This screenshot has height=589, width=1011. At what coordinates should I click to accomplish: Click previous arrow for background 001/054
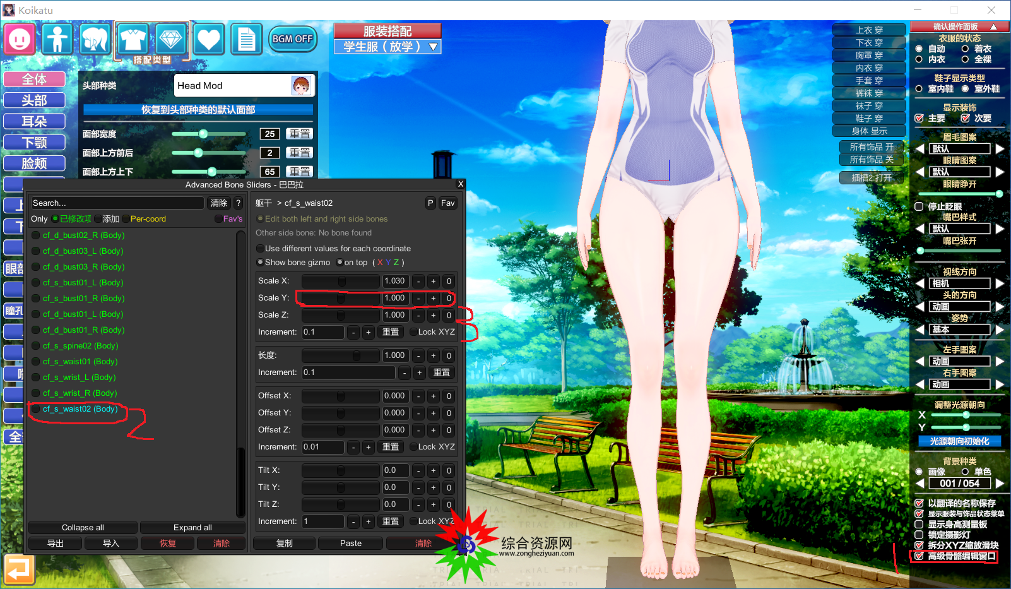coord(920,484)
